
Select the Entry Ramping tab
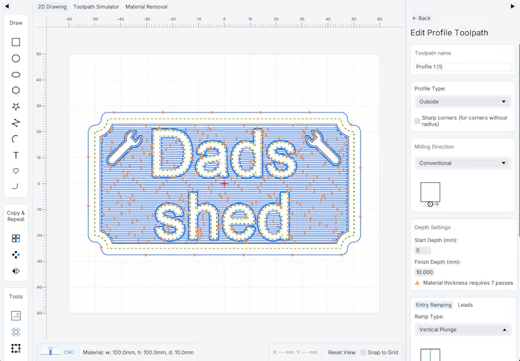tap(434, 305)
